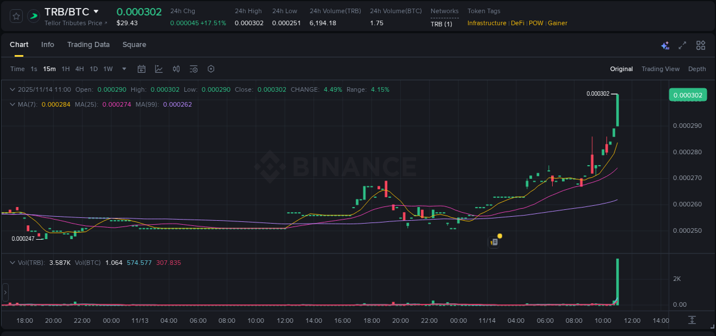Image resolution: width=716 pixels, height=336 pixels.
Task: Open the DeFi token tag link
Action: point(517,23)
